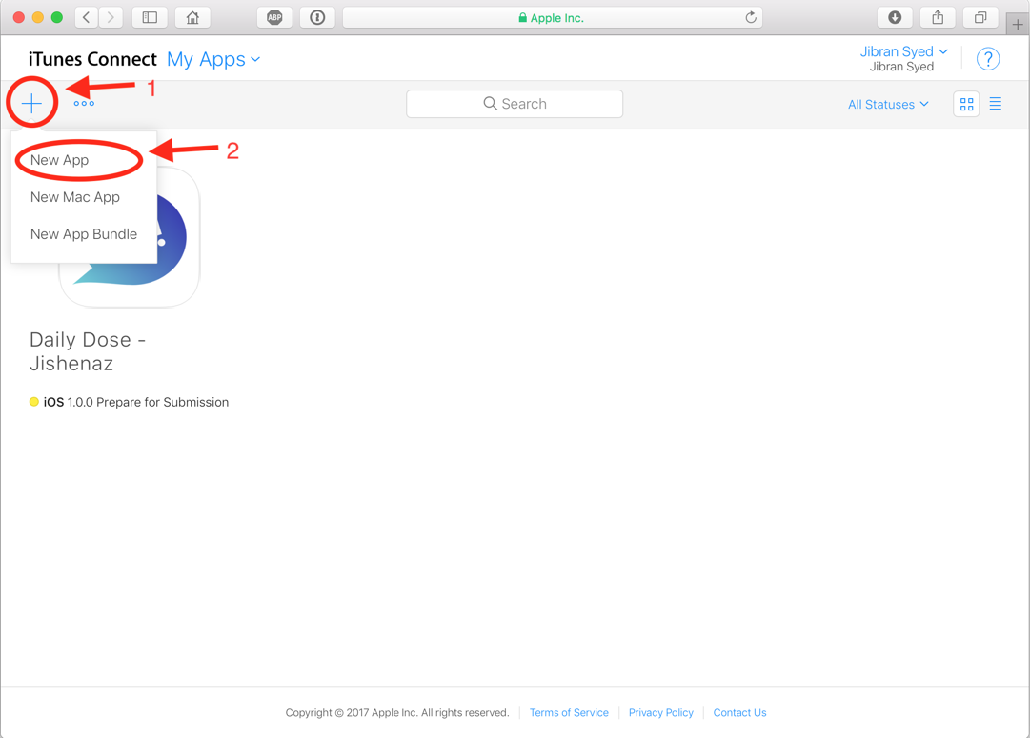The width and height of the screenshot is (1030, 738).
Task: Switch to grid view
Action: pos(966,104)
